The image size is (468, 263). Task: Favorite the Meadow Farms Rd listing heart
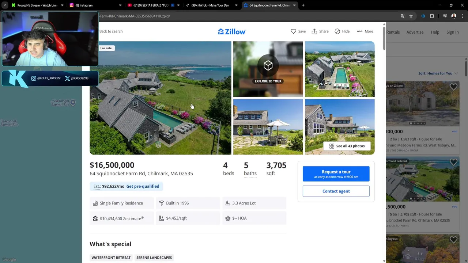point(453,87)
